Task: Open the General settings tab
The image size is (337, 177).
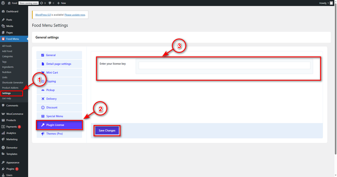Action: pos(59,55)
